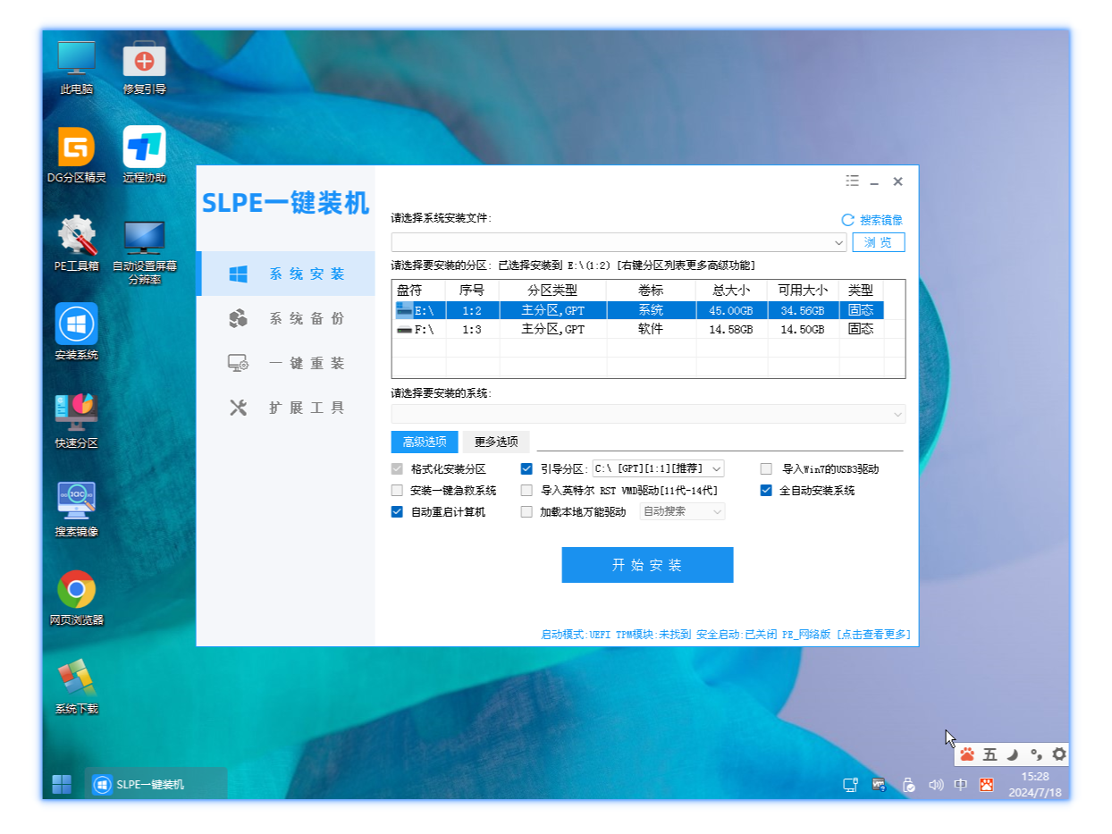This screenshot has height=834, width=1112.
Task: Click the USB safely-remove icon in system tray
Action: [909, 784]
